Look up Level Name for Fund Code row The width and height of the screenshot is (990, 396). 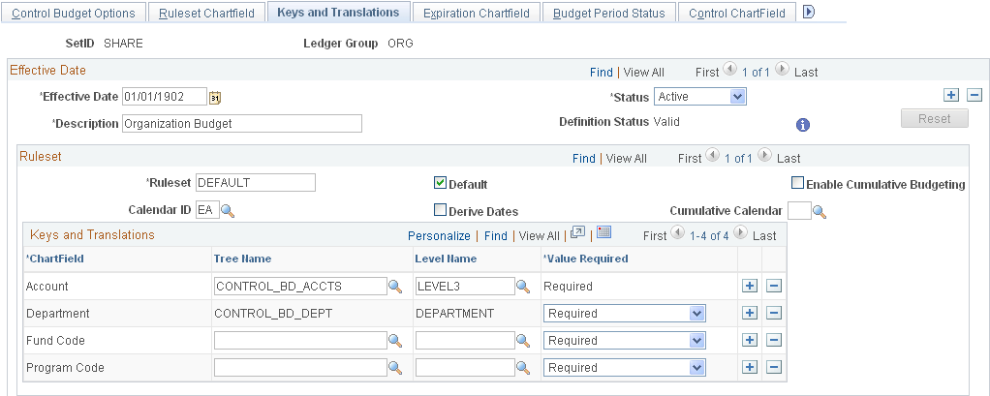click(523, 341)
